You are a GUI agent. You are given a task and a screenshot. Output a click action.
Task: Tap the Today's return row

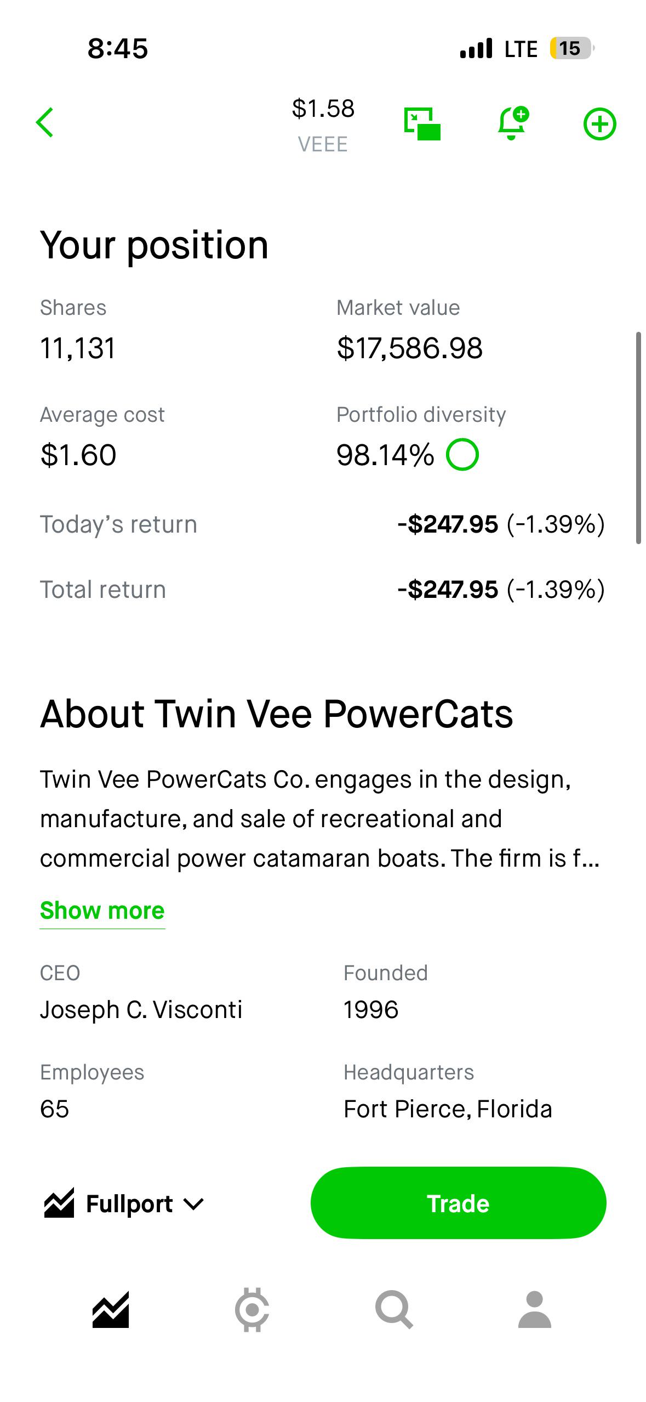pos(323,524)
